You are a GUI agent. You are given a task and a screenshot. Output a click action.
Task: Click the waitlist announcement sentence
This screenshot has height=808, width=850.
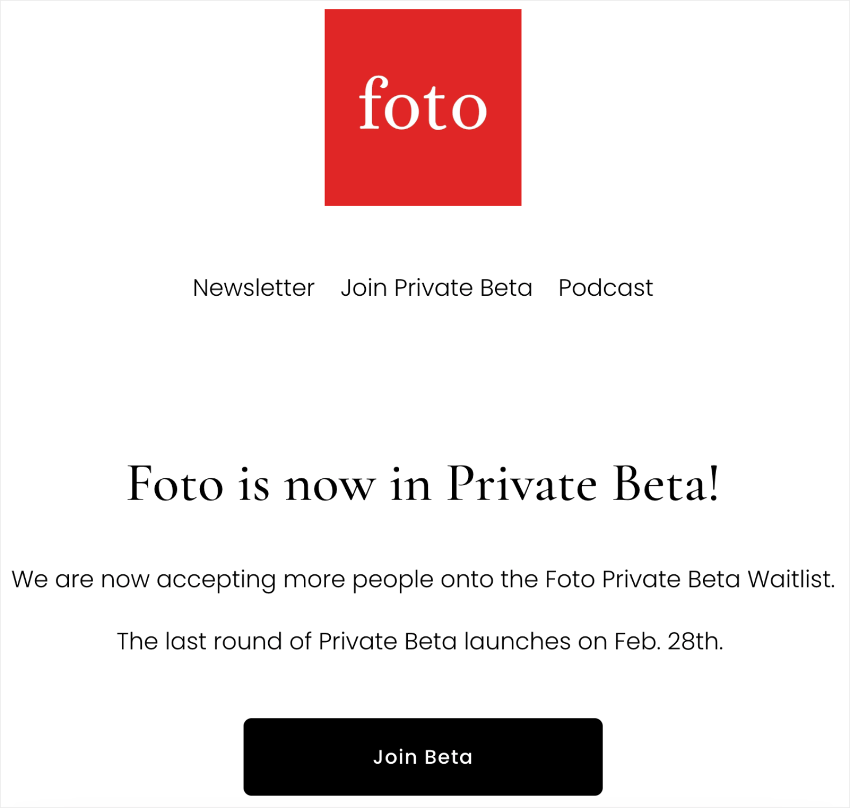tap(423, 579)
